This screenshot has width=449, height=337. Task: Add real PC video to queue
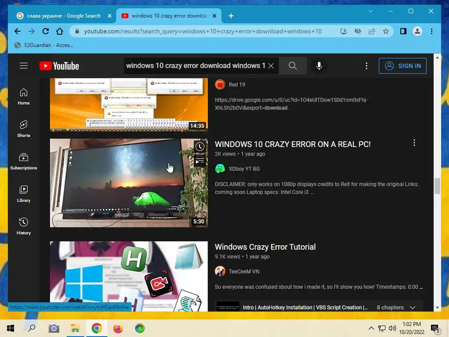200,161
